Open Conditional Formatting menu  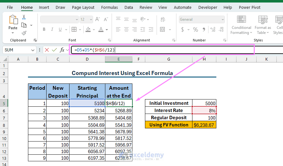click(x=241, y=25)
